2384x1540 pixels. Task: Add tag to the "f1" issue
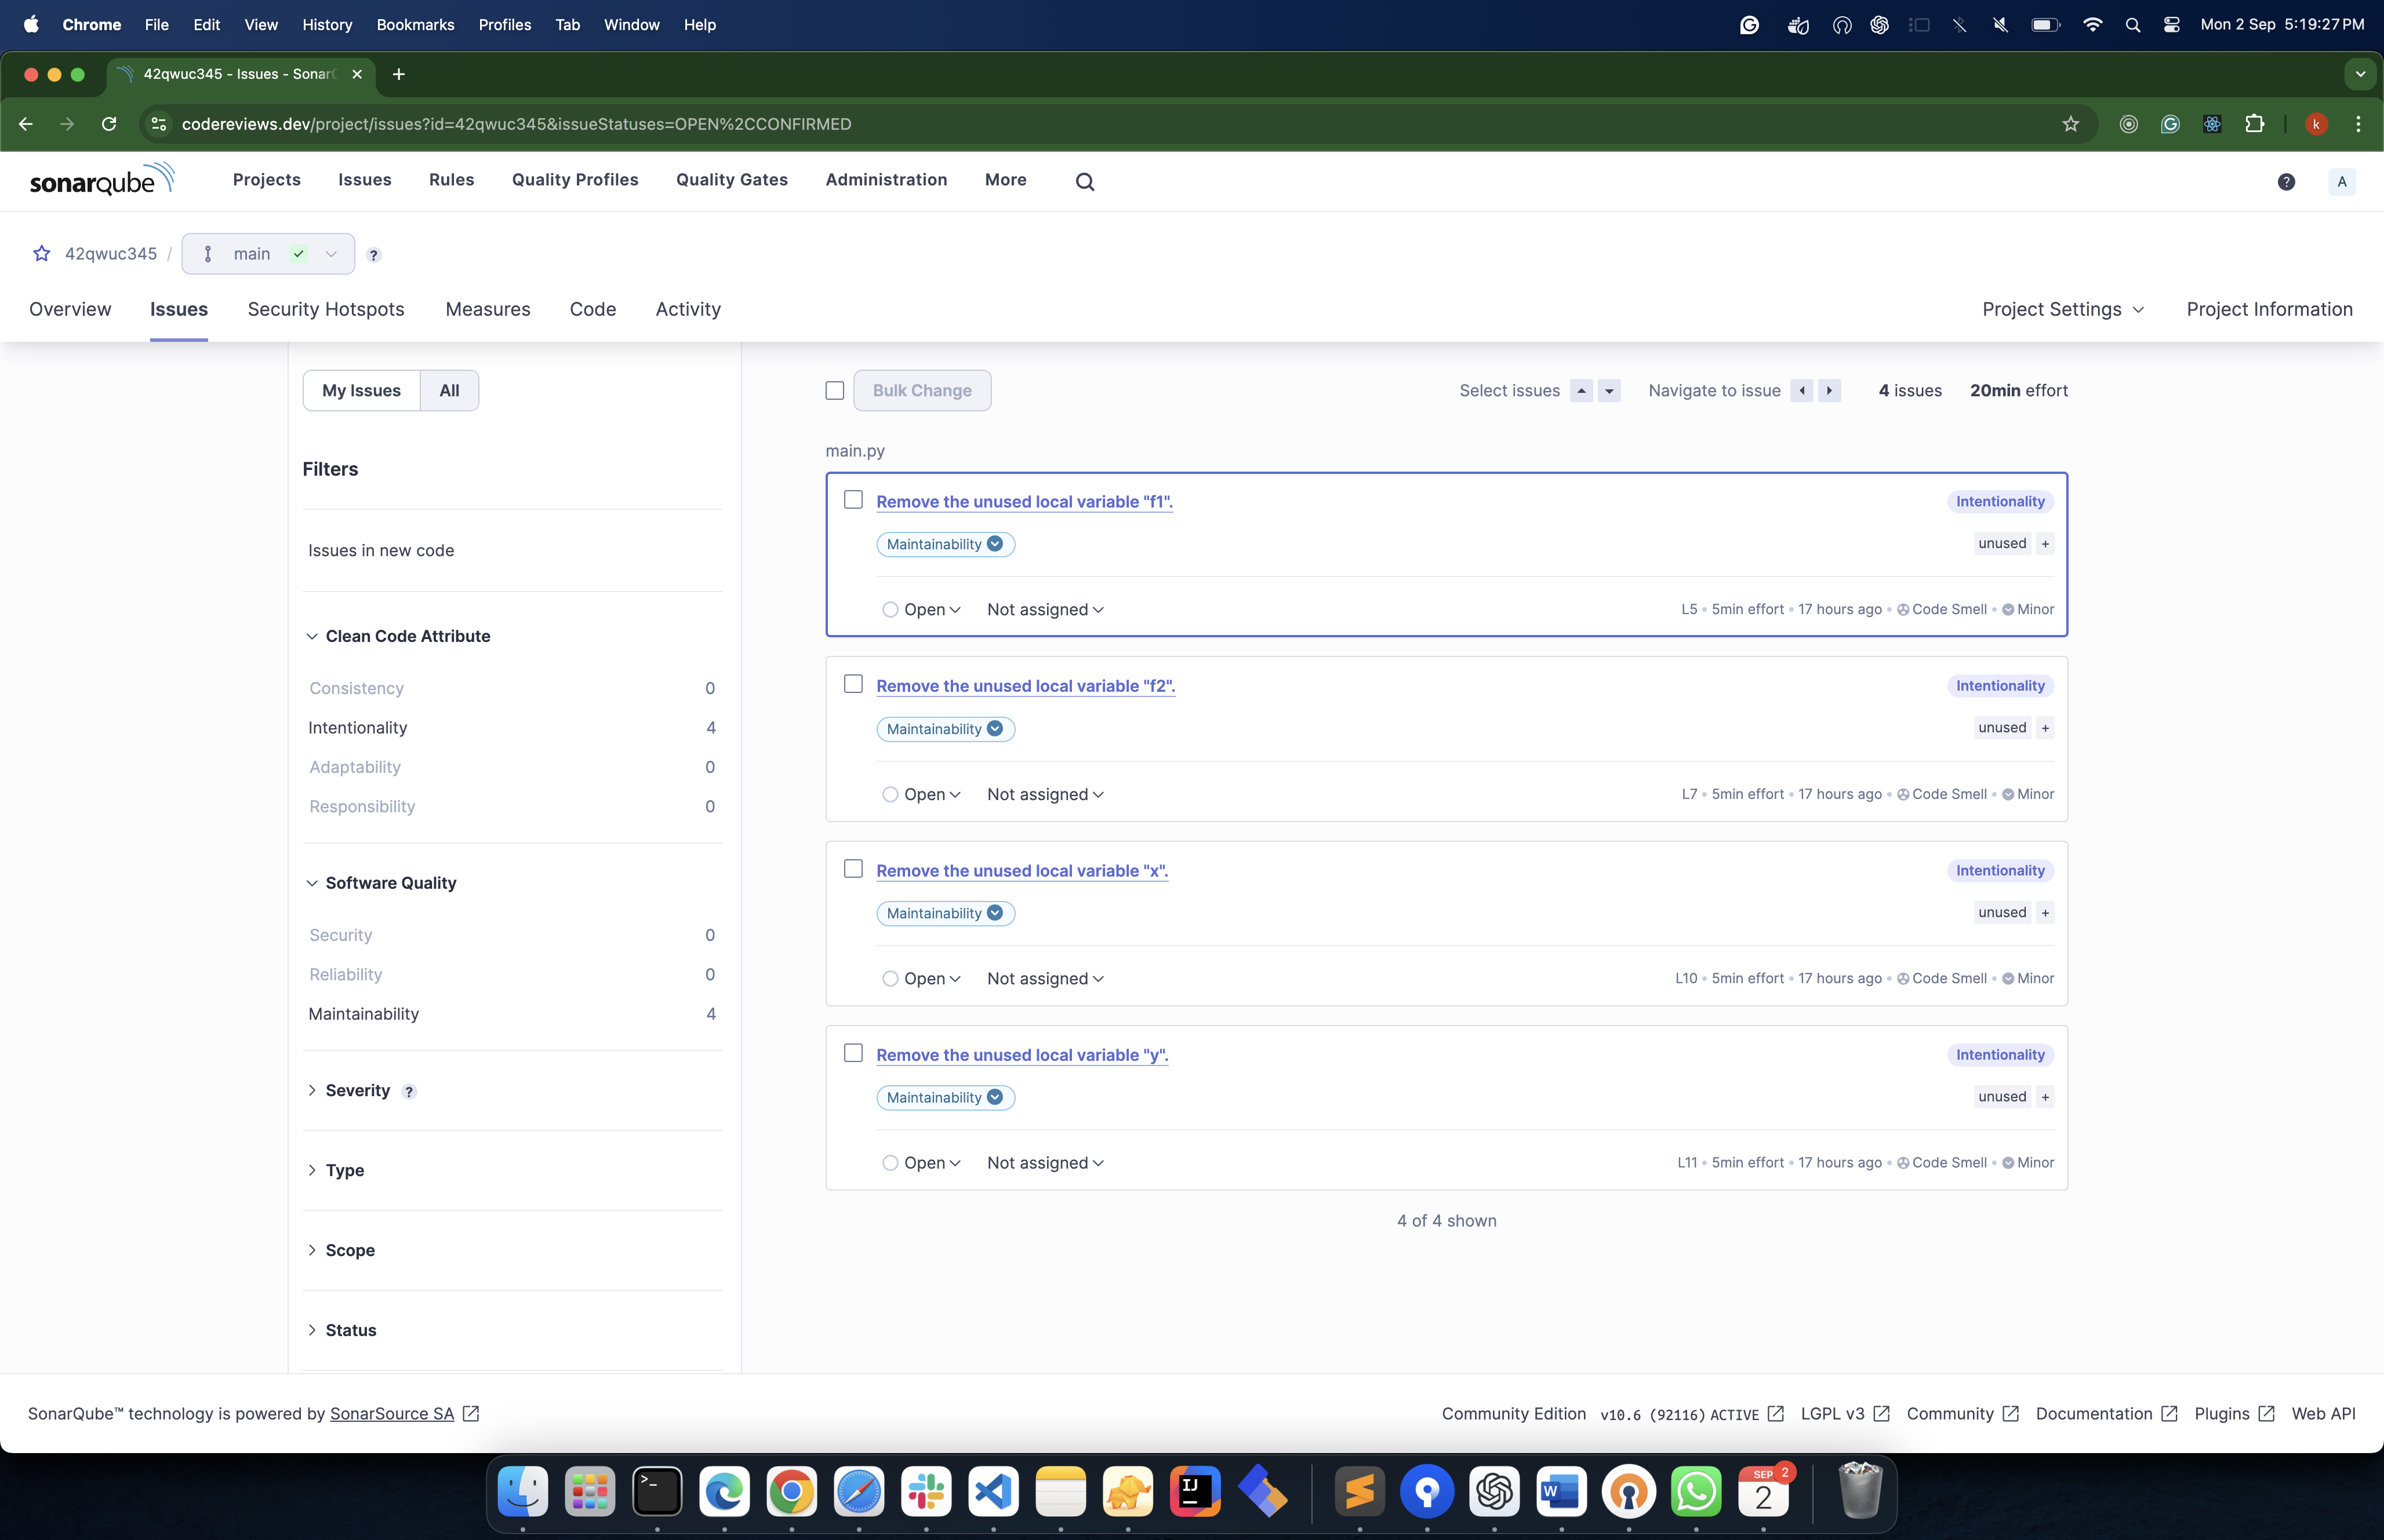[2045, 544]
